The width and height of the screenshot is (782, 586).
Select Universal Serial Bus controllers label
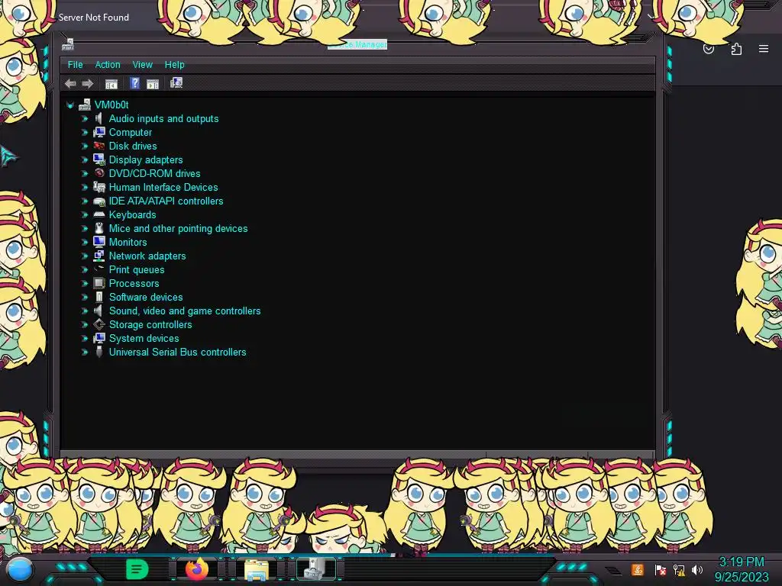177,352
